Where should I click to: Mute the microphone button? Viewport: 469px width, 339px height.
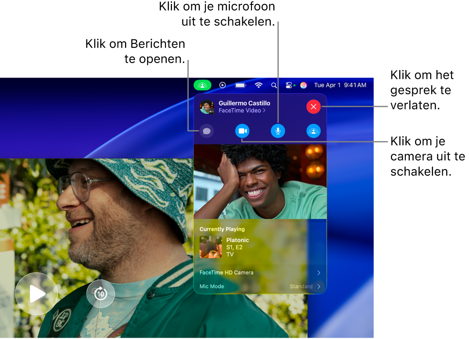(x=278, y=131)
